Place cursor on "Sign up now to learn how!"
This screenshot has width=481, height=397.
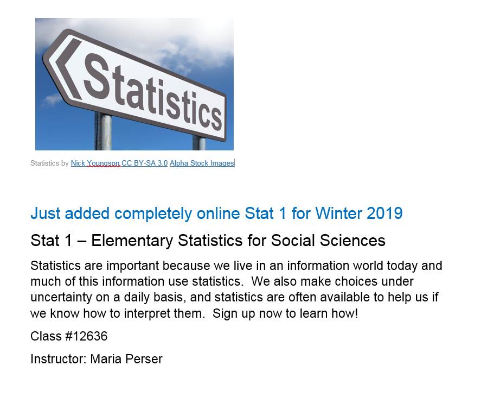point(285,313)
